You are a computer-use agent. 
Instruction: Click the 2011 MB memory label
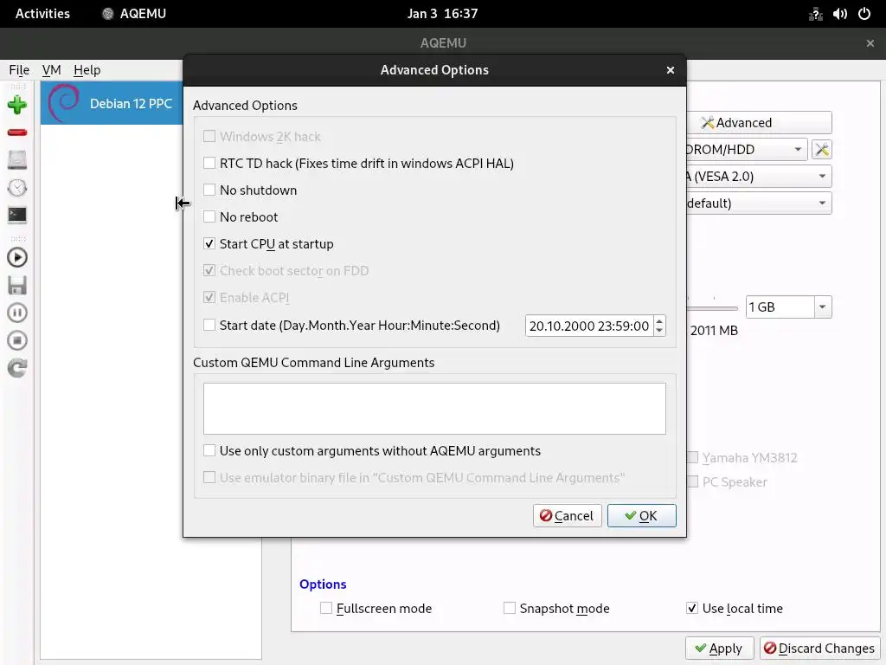tap(714, 331)
